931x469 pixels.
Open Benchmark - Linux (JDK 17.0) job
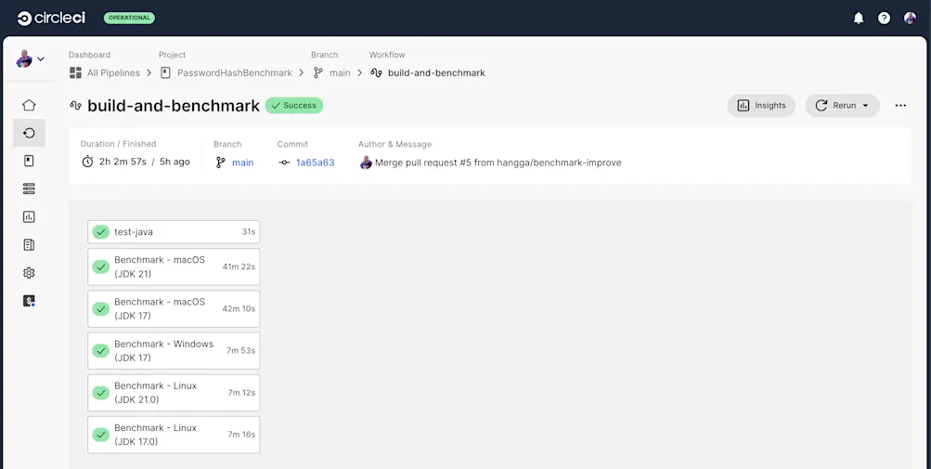pyautogui.click(x=174, y=435)
